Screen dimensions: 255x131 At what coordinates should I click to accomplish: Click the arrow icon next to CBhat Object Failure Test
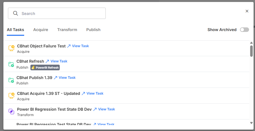tap(69, 46)
